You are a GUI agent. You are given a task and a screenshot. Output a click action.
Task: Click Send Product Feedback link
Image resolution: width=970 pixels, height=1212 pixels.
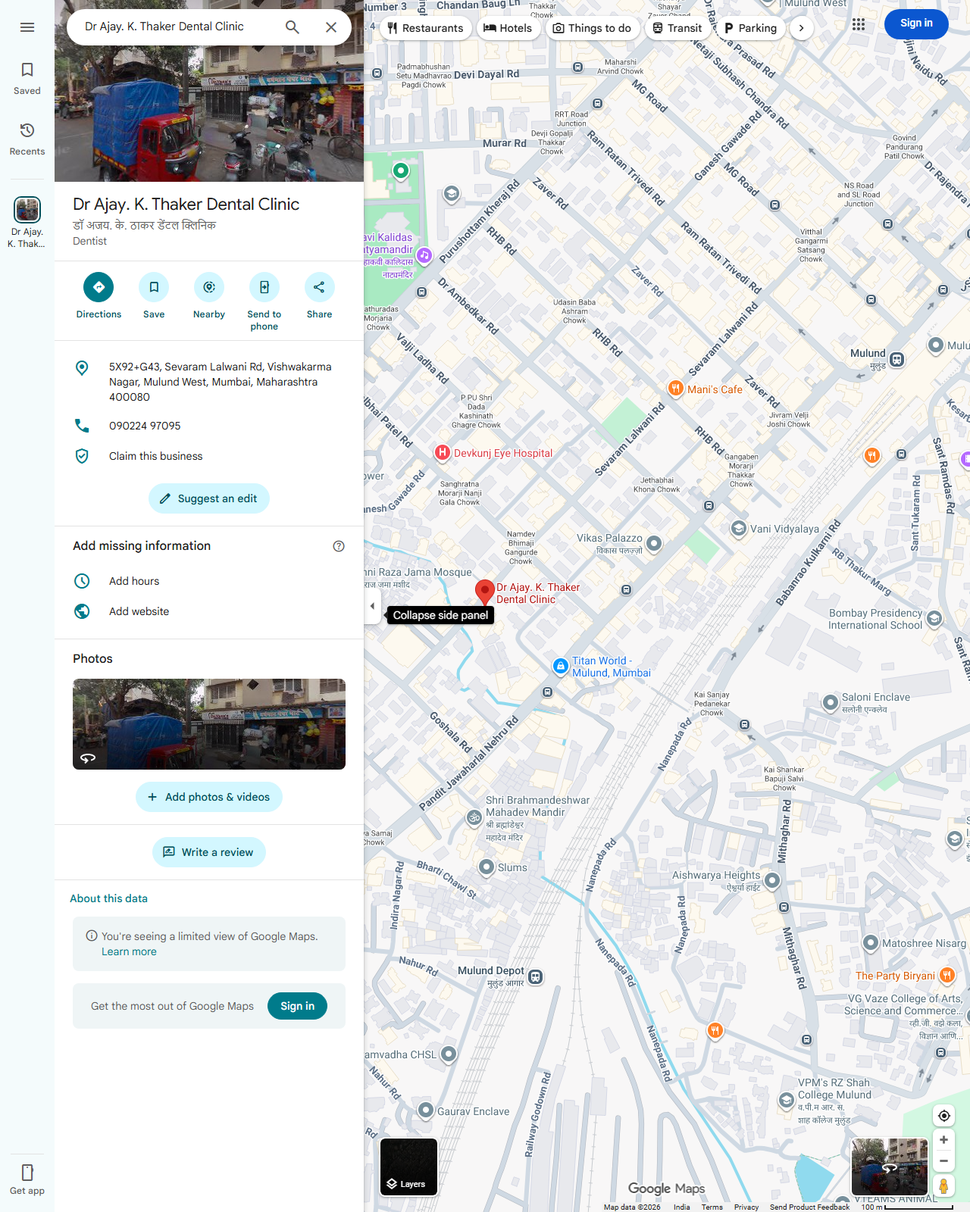809,1207
